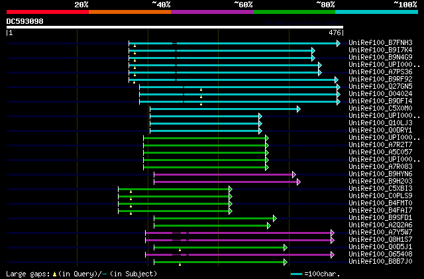Click the UniRef100_O65408 label
This screenshot has height=279, width=424.
[380, 254]
